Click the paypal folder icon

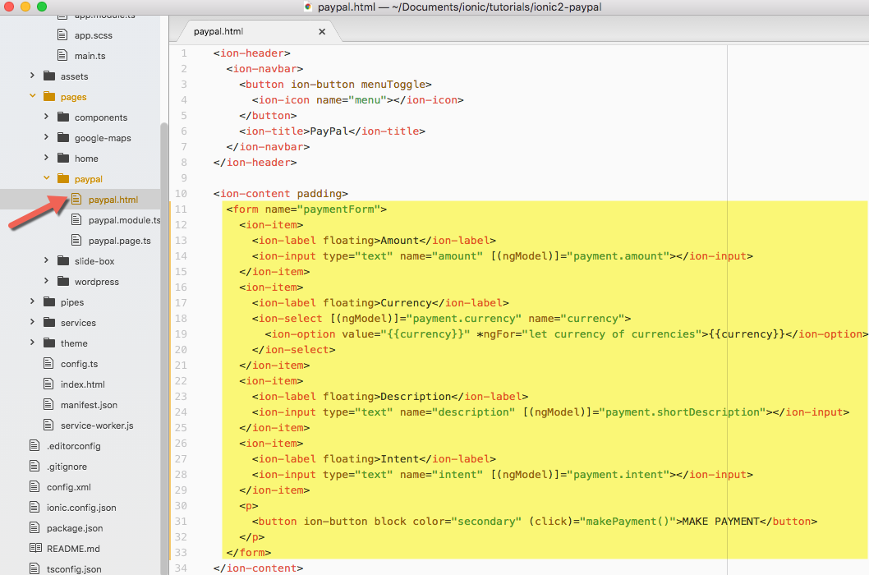(63, 178)
